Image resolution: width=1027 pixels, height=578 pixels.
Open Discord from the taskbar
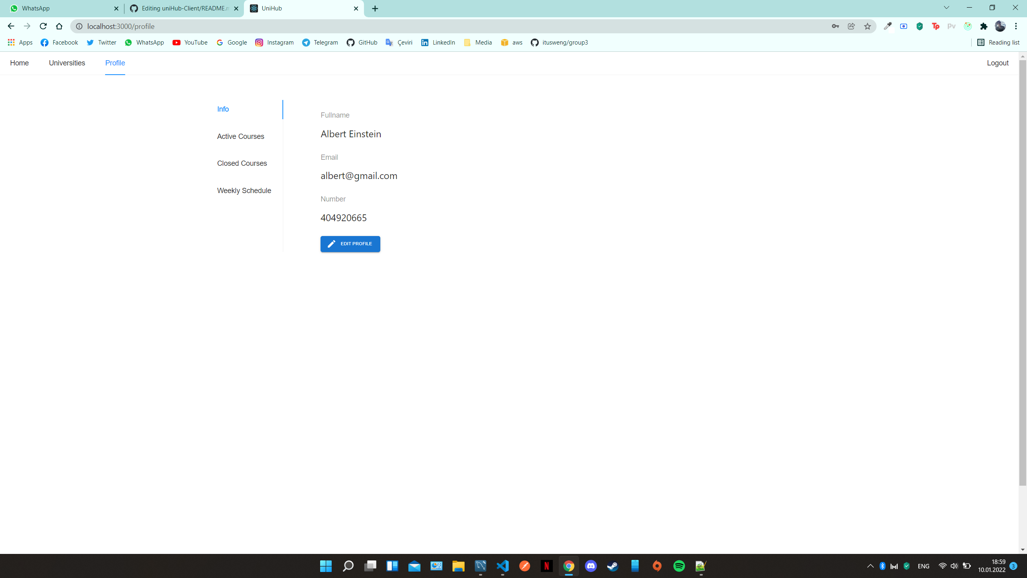pyautogui.click(x=591, y=566)
